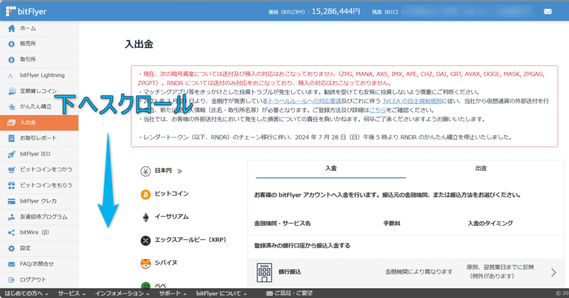The height and width of the screenshot is (298, 569).
Task: Click 入金のタイミング column header
Action: (490, 223)
